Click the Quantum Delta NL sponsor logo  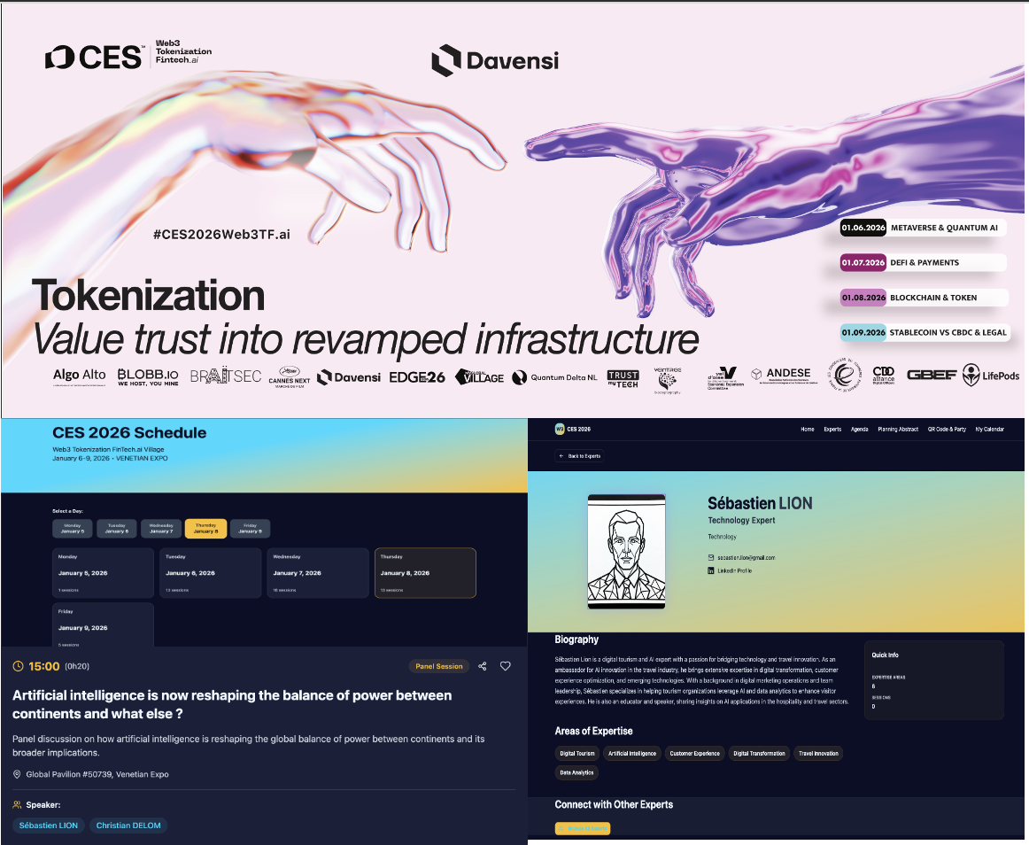554,377
